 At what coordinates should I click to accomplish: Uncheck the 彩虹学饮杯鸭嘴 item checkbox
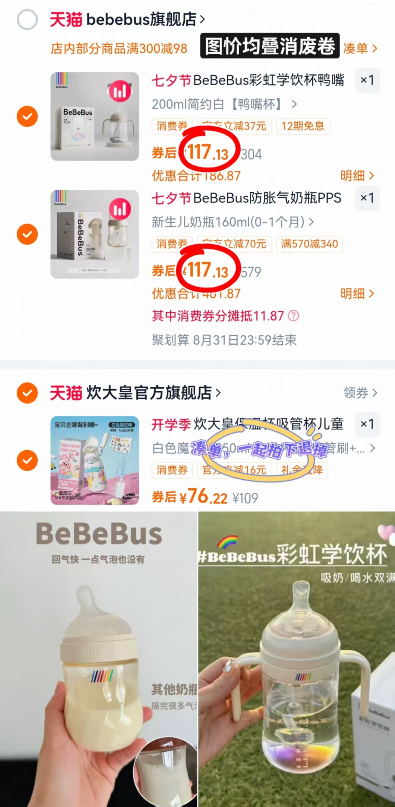click(x=27, y=116)
